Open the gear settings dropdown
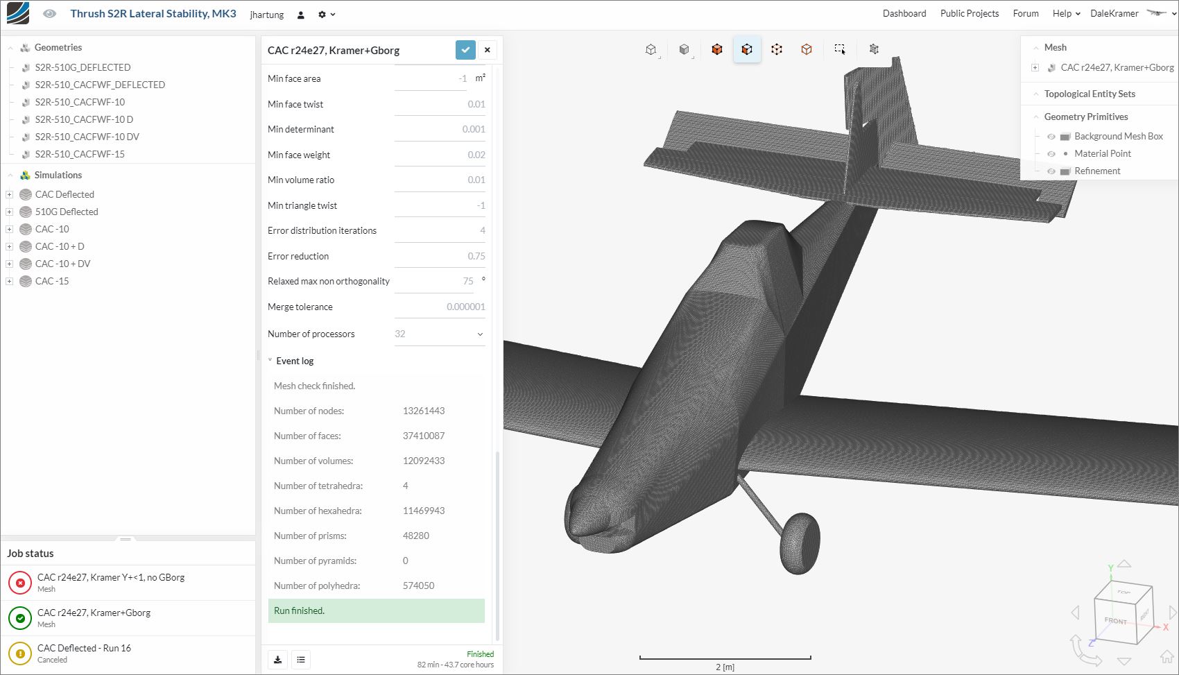1179x675 pixels. 326,15
